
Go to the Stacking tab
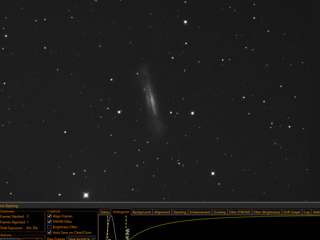click(180, 212)
